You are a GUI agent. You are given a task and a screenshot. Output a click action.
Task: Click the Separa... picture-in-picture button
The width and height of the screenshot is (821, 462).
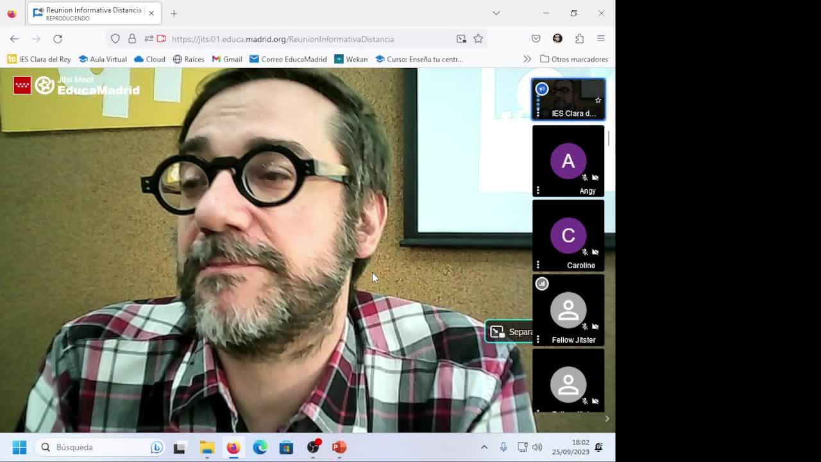[x=511, y=332]
